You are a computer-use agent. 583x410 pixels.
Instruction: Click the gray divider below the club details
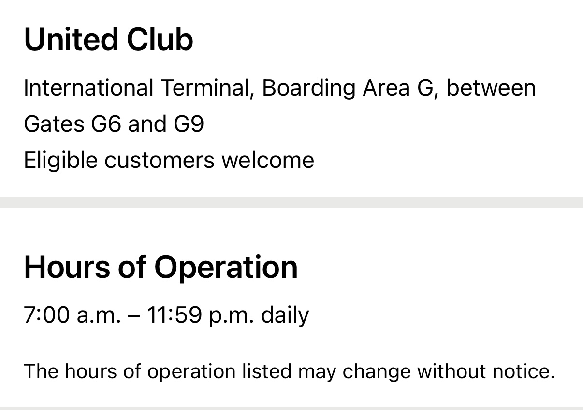291,202
